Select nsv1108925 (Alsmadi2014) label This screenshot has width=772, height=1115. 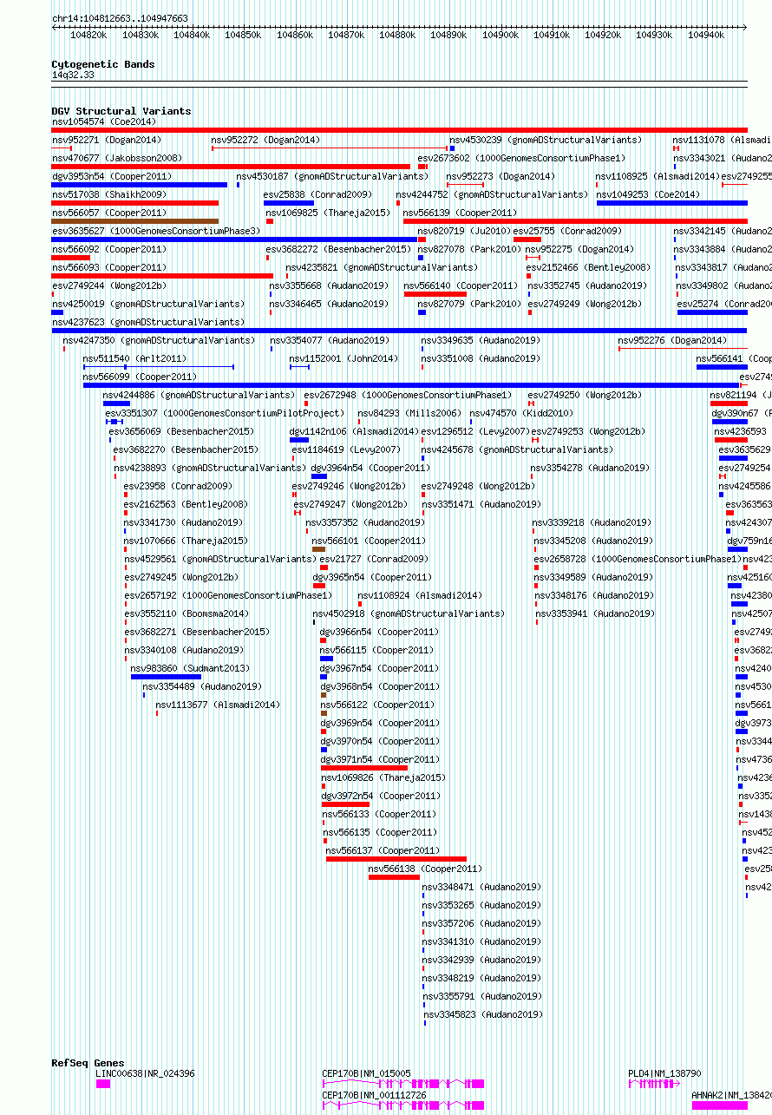pos(657,176)
